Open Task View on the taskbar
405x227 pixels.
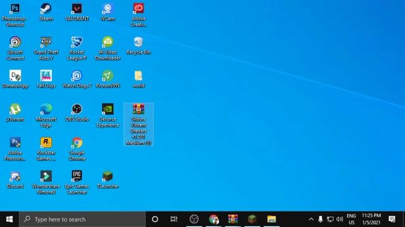pyautogui.click(x=174, y=219)
